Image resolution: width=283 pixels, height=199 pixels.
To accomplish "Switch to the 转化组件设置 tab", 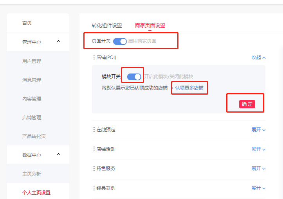I will pos(107,25).
